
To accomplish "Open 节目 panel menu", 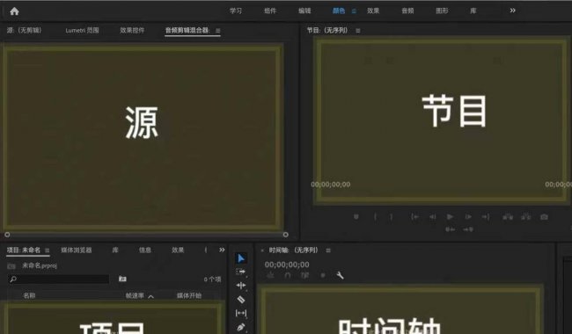I will click(358, 31).
